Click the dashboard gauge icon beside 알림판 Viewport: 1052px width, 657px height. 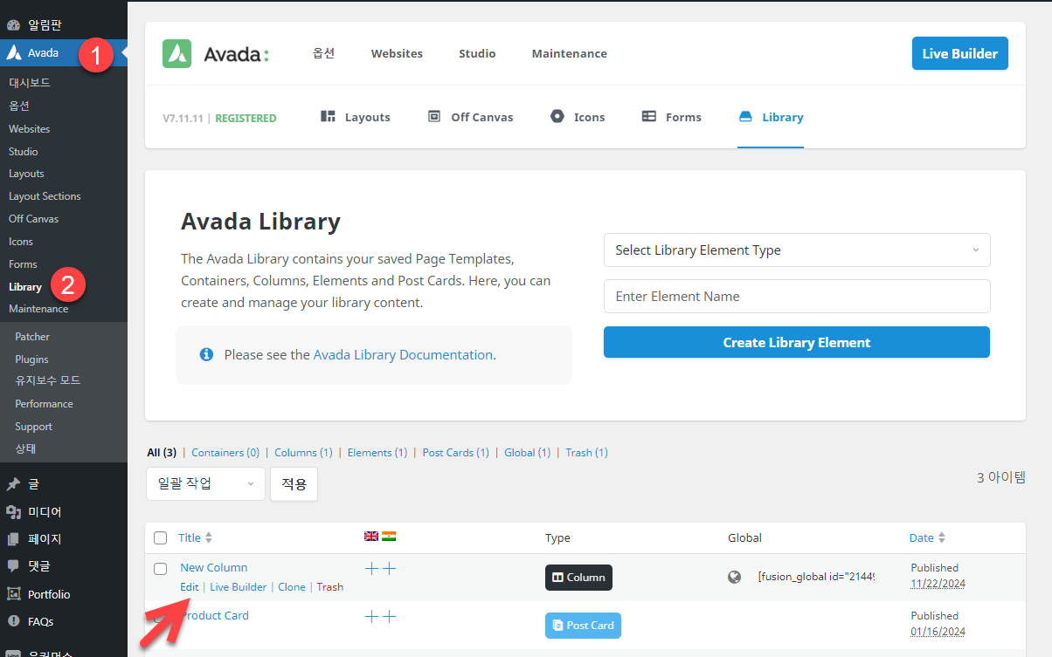coord(13,25)
